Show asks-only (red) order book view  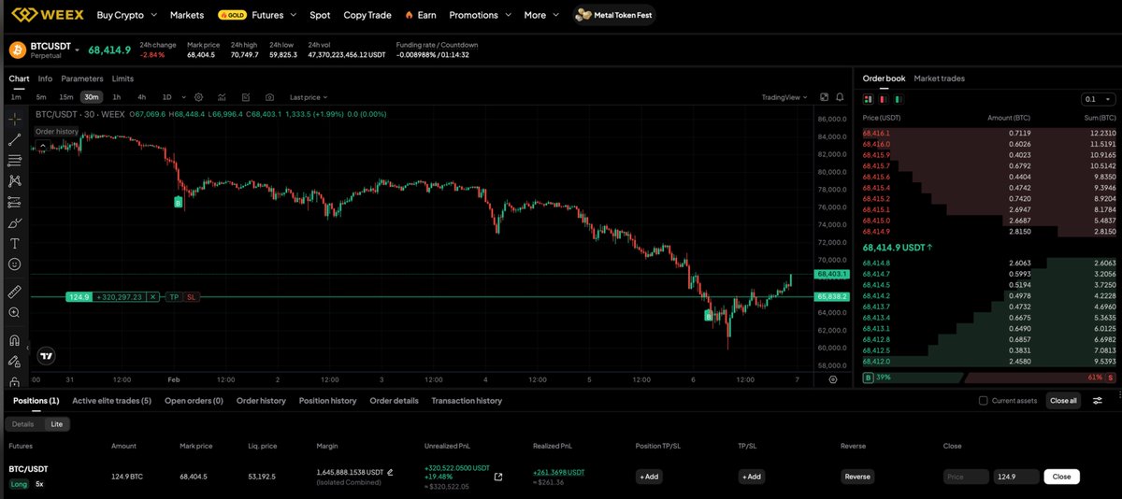coord(883,98)
